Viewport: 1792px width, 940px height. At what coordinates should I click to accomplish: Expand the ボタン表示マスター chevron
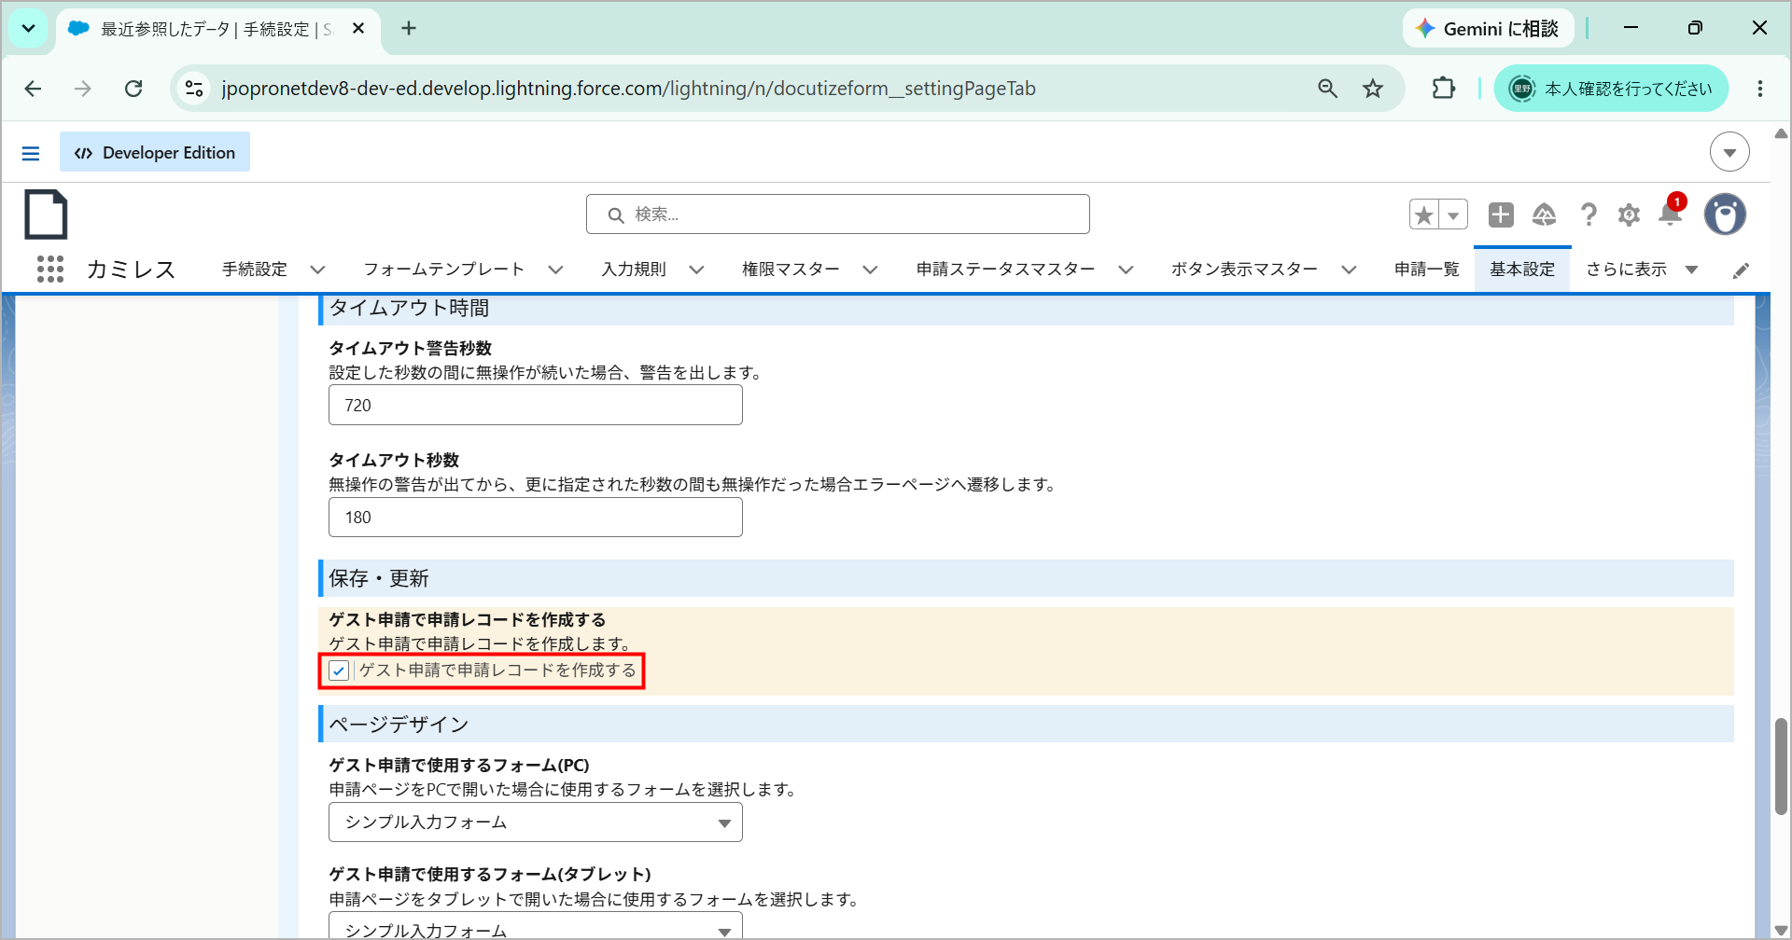[1349, 270]
